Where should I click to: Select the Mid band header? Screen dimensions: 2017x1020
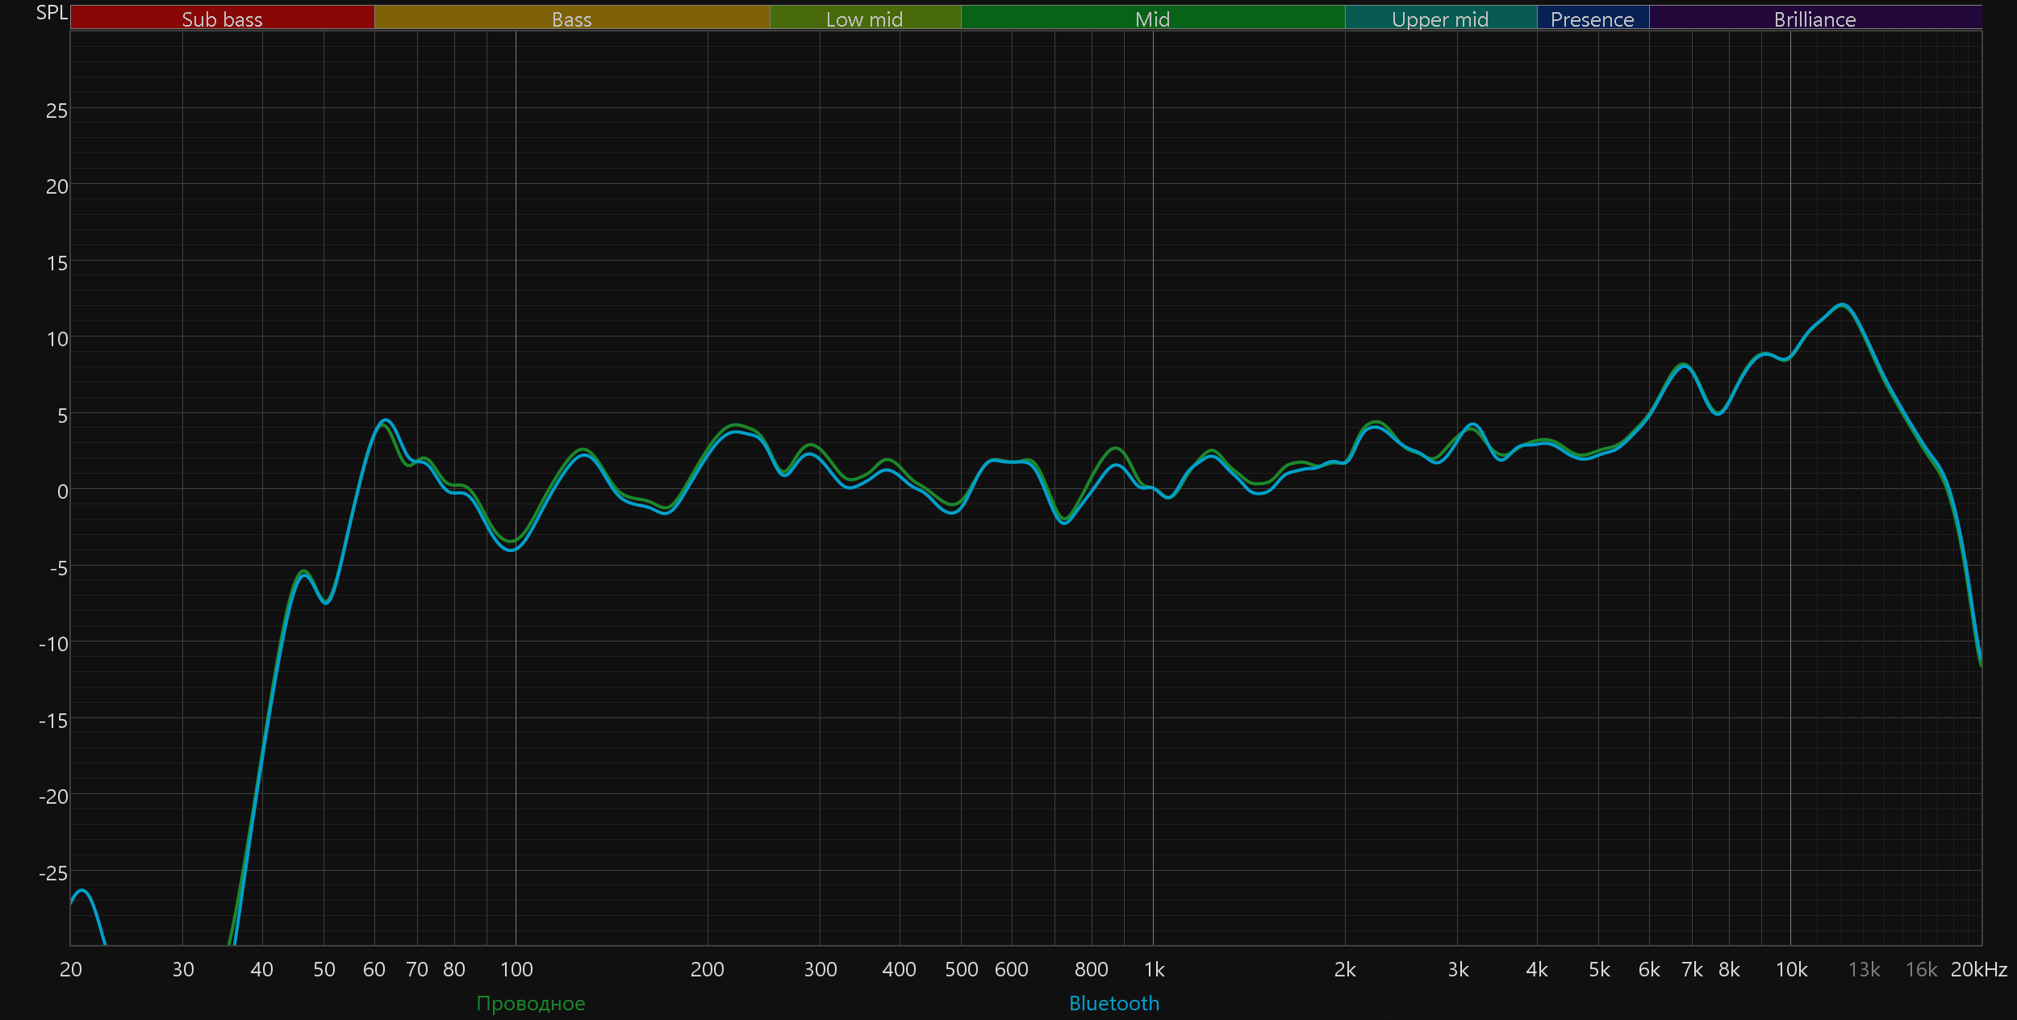click(1152, 19)
